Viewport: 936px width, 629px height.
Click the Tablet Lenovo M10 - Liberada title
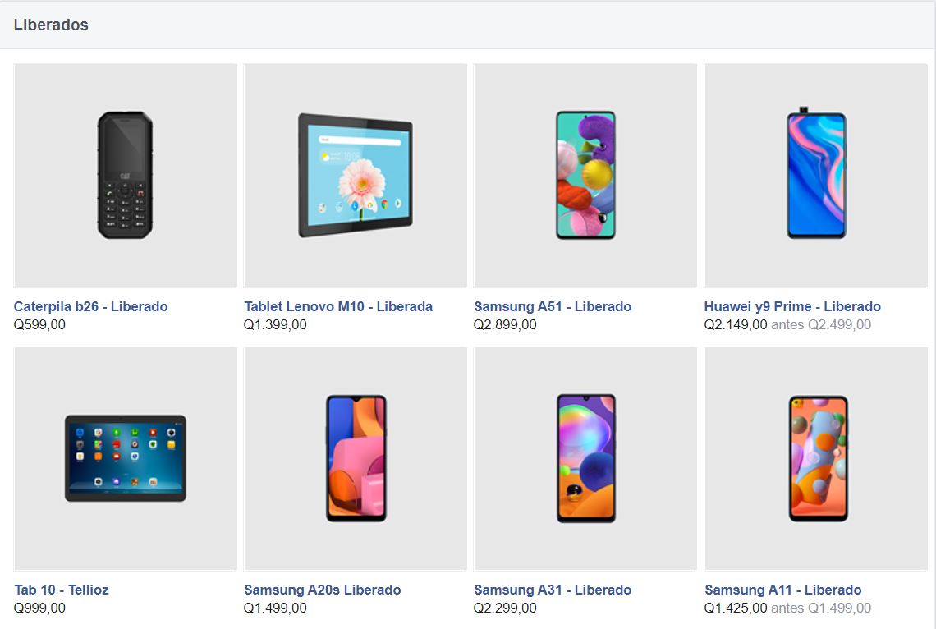coord(338,307)
